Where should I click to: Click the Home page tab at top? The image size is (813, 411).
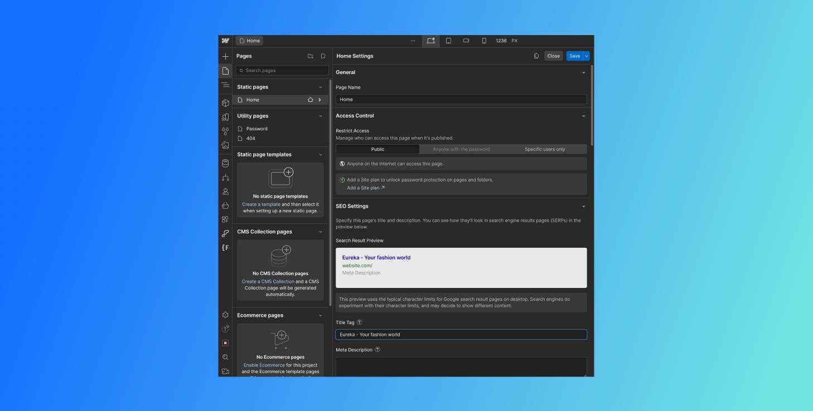tap(249, 41)
